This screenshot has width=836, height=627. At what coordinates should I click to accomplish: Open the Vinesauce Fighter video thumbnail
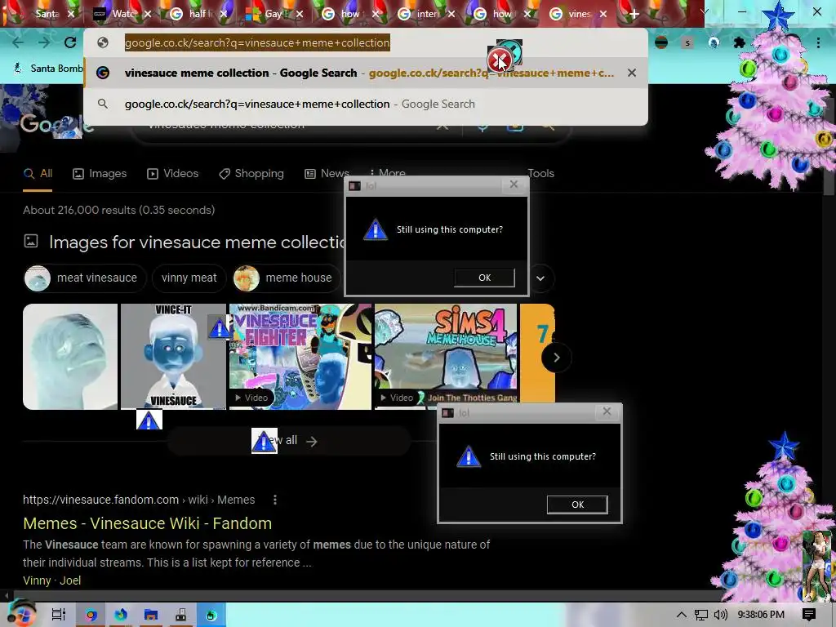300,357
